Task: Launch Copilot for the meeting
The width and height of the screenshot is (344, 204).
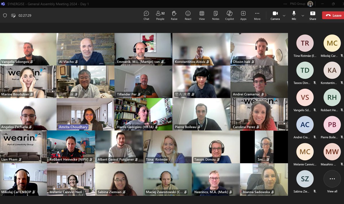Action: (x=229, y=15)
